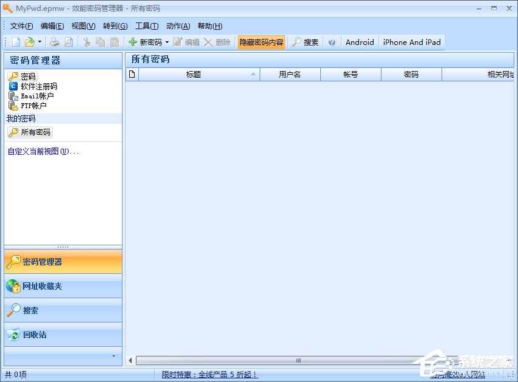518x382 pixels.
Task: Click the iPhone And iPad button
Action: click(x=412, y=42)
